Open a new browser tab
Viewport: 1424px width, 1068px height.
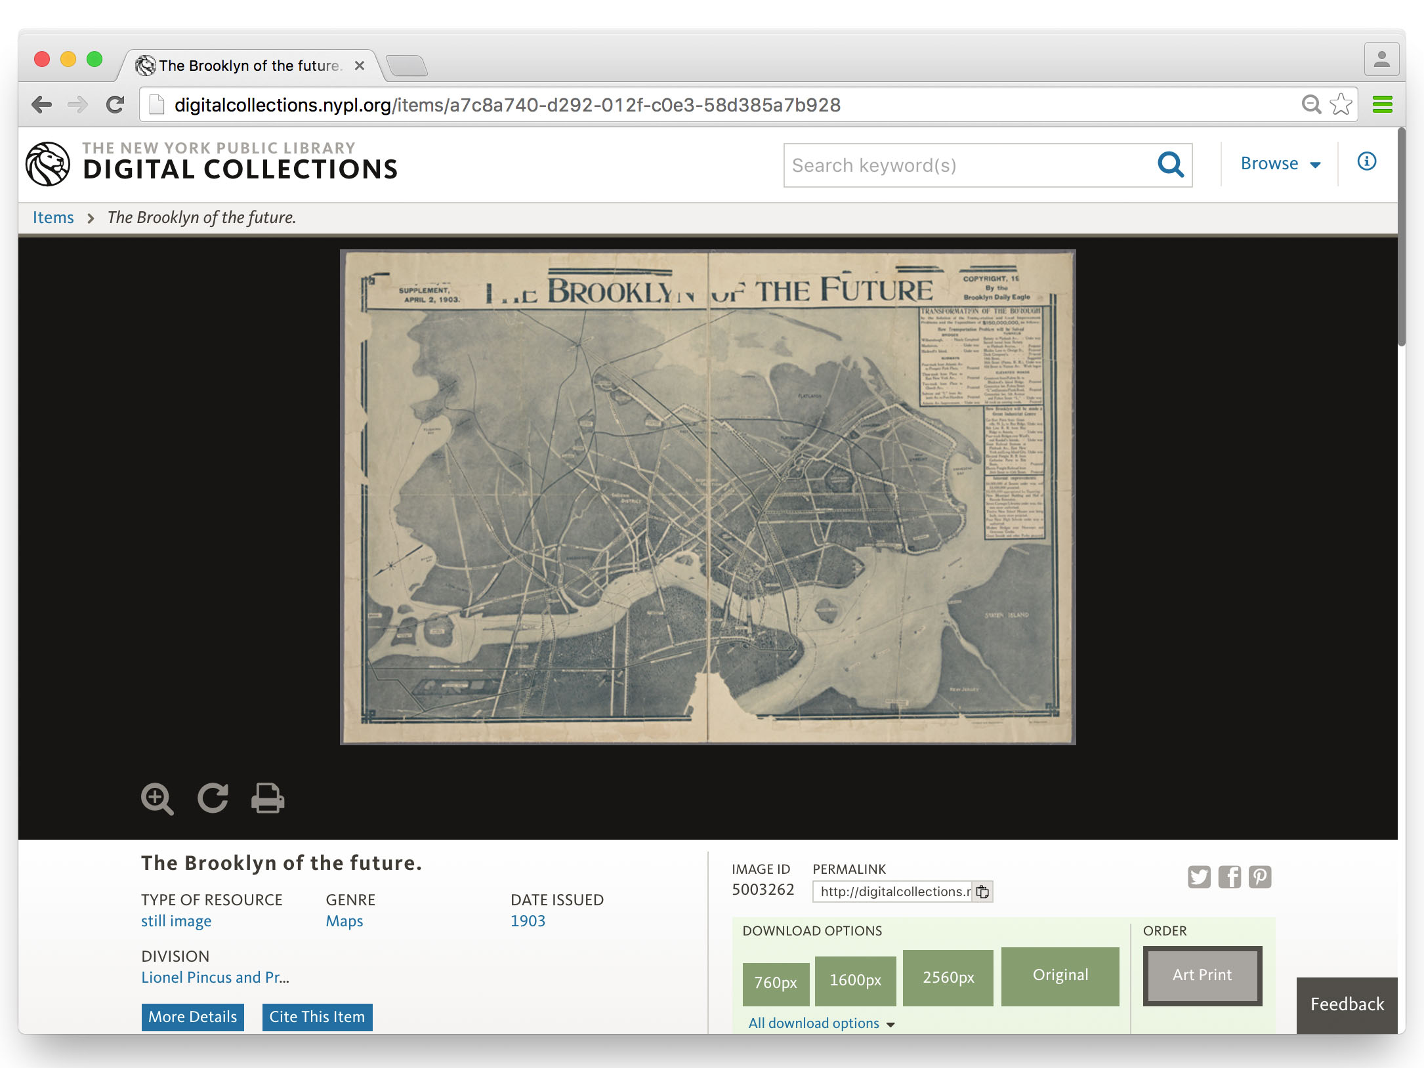(x=407, y=66)
